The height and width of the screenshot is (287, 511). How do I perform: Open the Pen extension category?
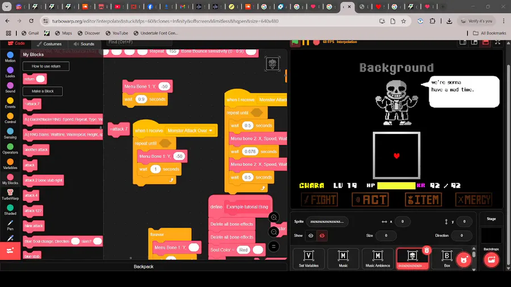(10, 225)
